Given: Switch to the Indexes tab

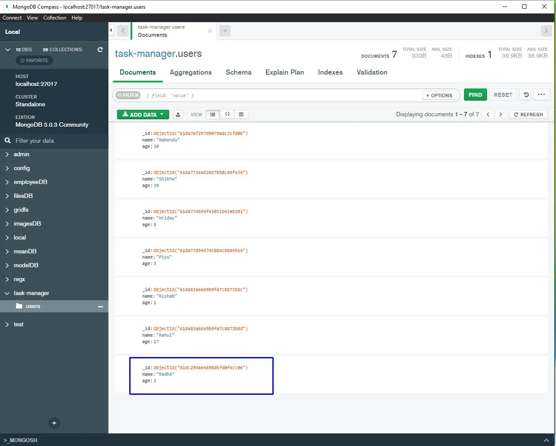Looking at the screenshot, I should pyautogui.click(x=330, y=72).
